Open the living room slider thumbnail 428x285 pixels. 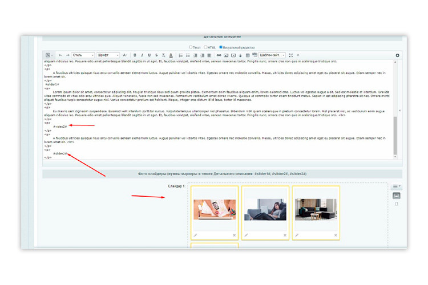pyautogui.click(x=316, y=209)
